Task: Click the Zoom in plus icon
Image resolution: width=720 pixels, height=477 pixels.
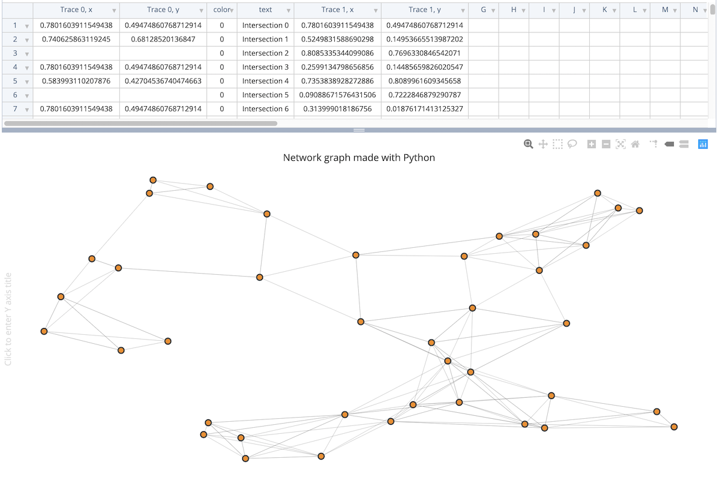Action: coord(592,144)
